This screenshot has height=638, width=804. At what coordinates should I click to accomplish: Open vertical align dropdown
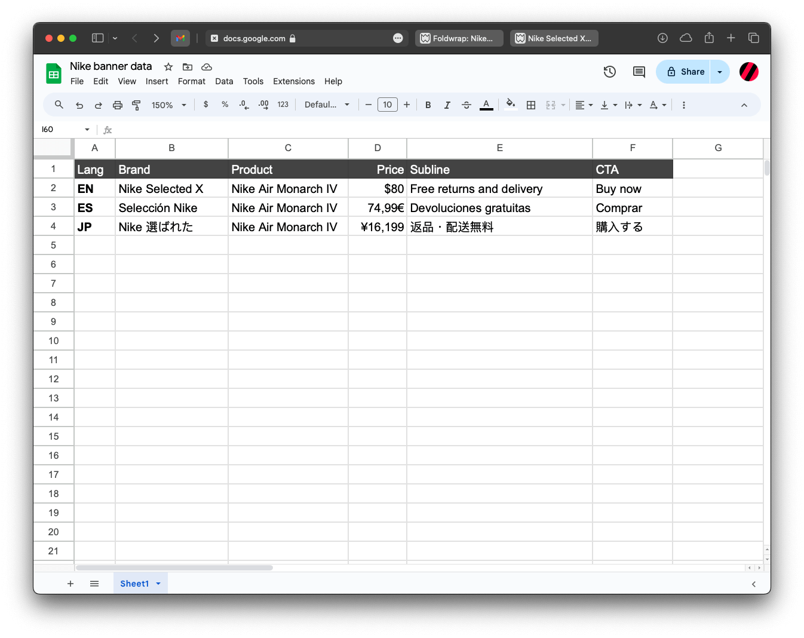coord(609,105)
